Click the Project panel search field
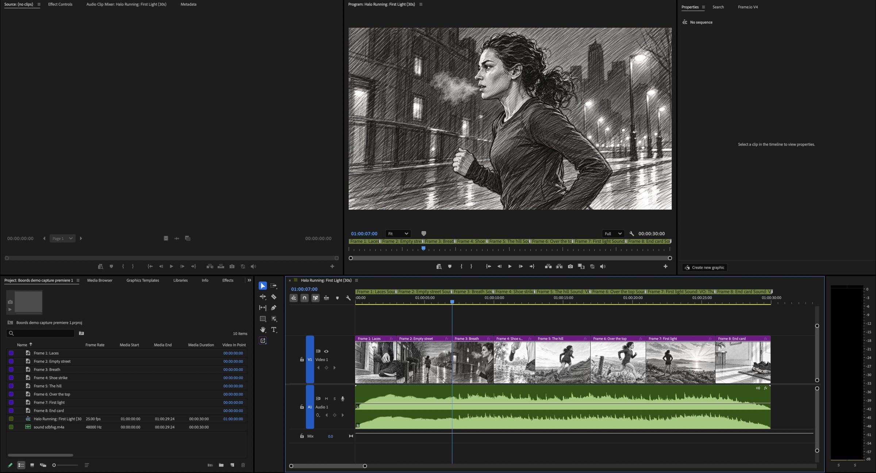 pyautogui.click(x=41, y=333)
